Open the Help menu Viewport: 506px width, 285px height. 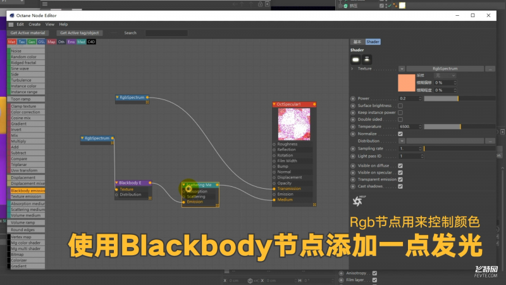(x=63, y=25)
